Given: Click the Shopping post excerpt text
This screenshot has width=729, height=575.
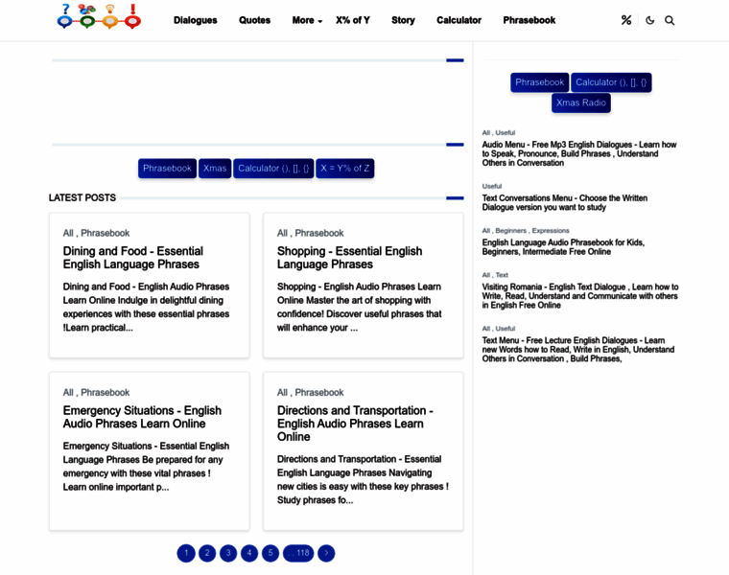Looking at the screenshot, I should click(359, 307).
